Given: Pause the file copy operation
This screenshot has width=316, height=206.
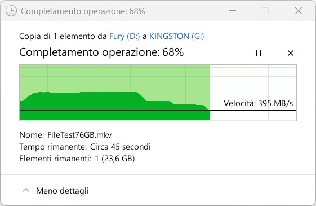Looking at the screenshot, I should [x=258, y=53].
